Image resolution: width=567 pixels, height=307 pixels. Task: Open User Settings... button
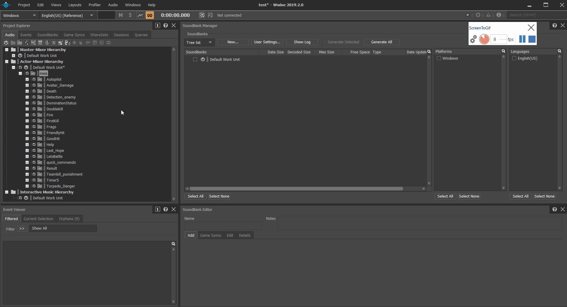pos(267,42)
